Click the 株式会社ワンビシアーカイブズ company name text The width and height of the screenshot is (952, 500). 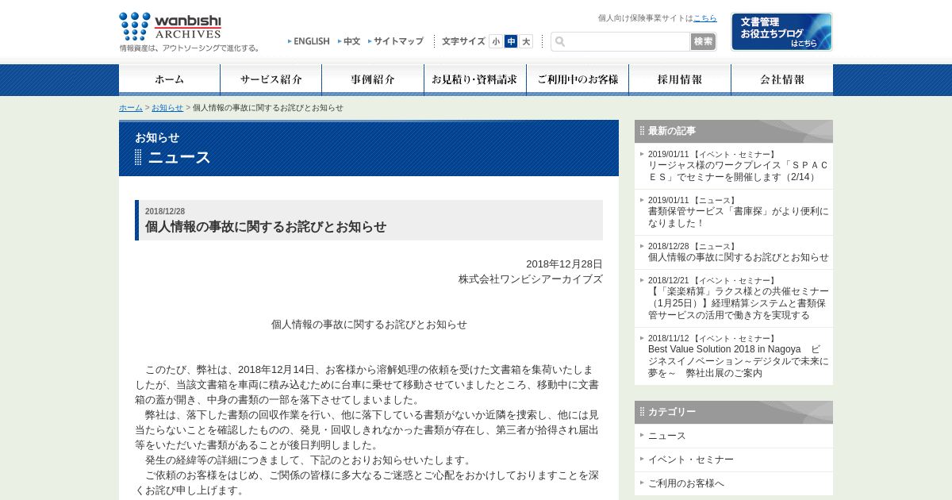click(x=530, y=279)
